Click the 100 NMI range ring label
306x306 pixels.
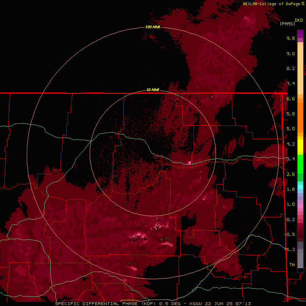[x=153, y=27]
